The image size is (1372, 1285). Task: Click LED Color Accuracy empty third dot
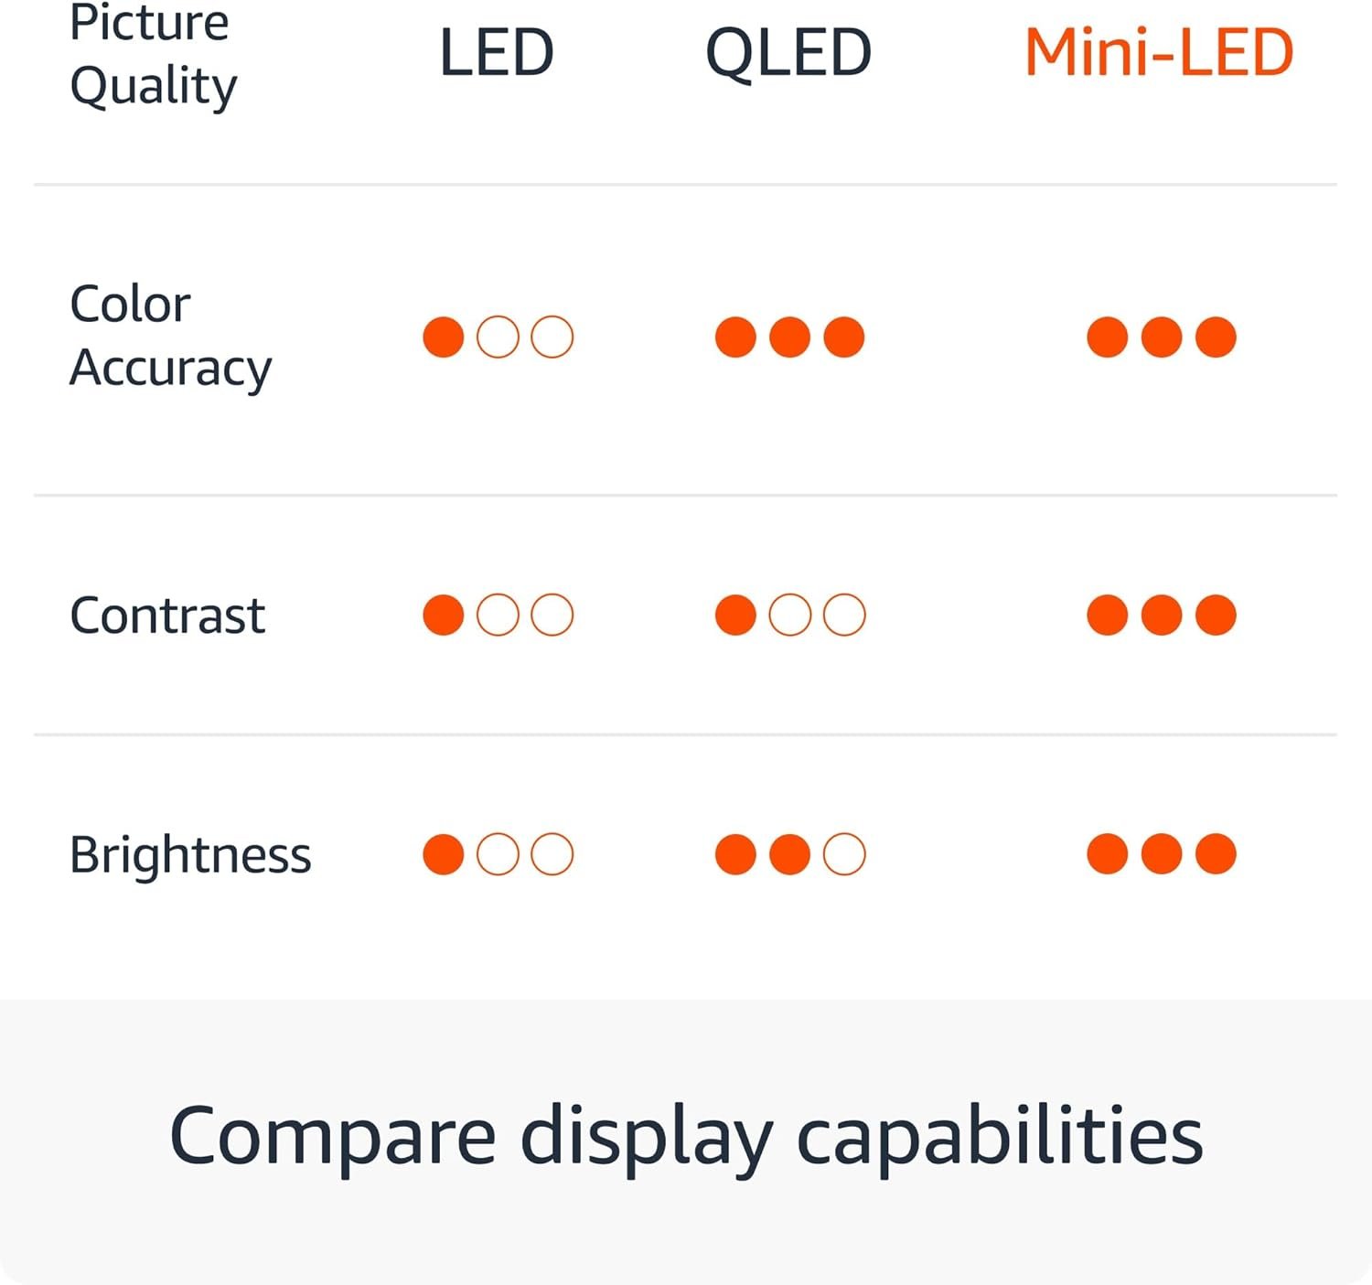(552, 337)
